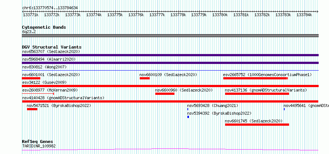Select the nsv6601745 (Sedlazeck2020) red bar
Screen dimensions: 329x154
click(257, 125)
